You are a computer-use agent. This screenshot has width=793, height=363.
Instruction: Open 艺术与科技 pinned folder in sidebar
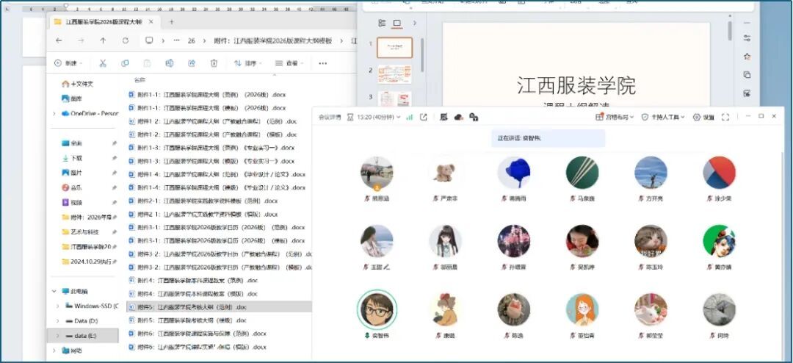click(x=81, y=232)
